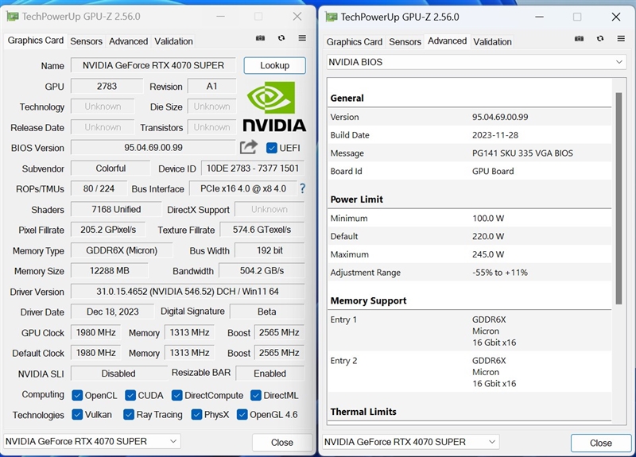Click Message value PG141 SKU 335 VGA BIOS
The image size is (636, 457).
coord(522,153)
